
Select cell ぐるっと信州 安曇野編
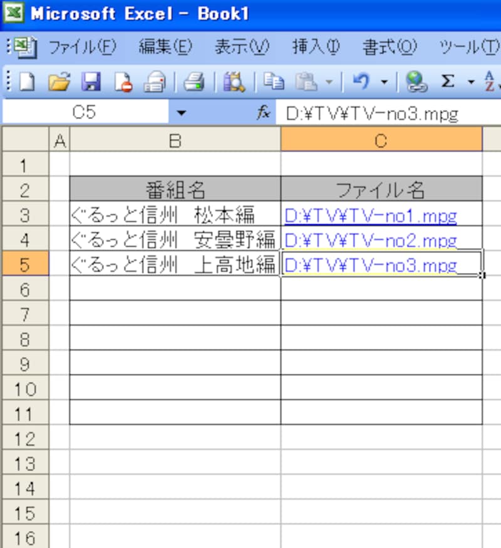point(175,239)
